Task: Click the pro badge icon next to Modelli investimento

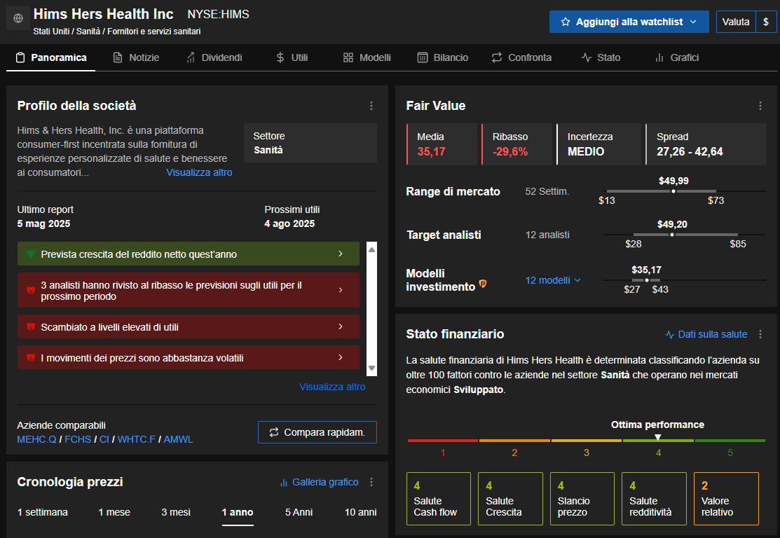Action: click(x=483, y=284)
